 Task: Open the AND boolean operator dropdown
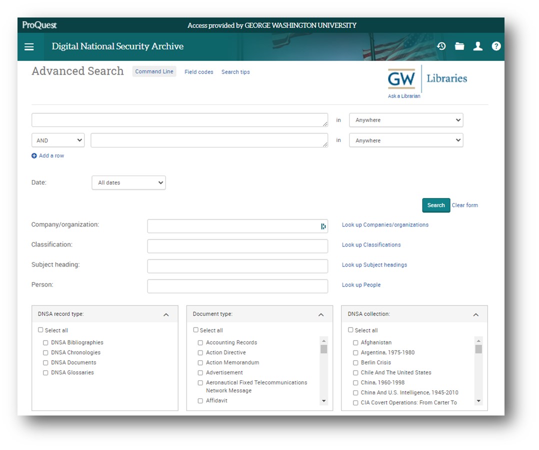pyautogui.click(x=58, y=140)
